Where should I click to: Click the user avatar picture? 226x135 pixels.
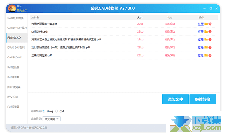(x=12, y=8)
